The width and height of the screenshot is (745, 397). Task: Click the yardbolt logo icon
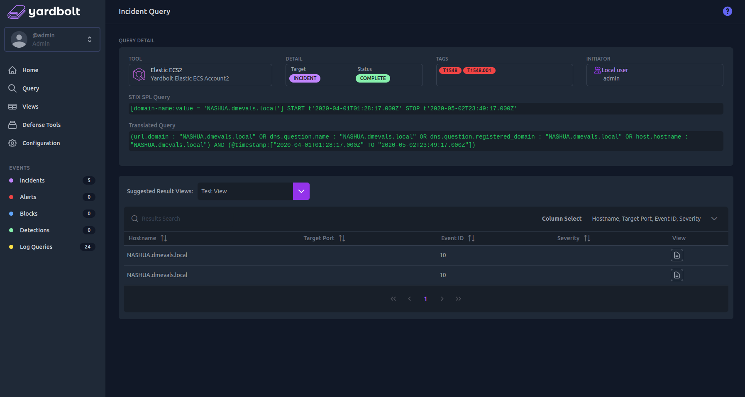pos(17,12)
